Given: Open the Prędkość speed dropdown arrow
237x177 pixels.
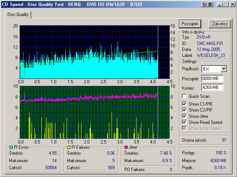Looking at the screenshot, I should point(224,69).
